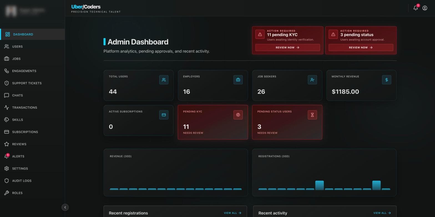Open the user profile icon in the header

pos(425,8)
